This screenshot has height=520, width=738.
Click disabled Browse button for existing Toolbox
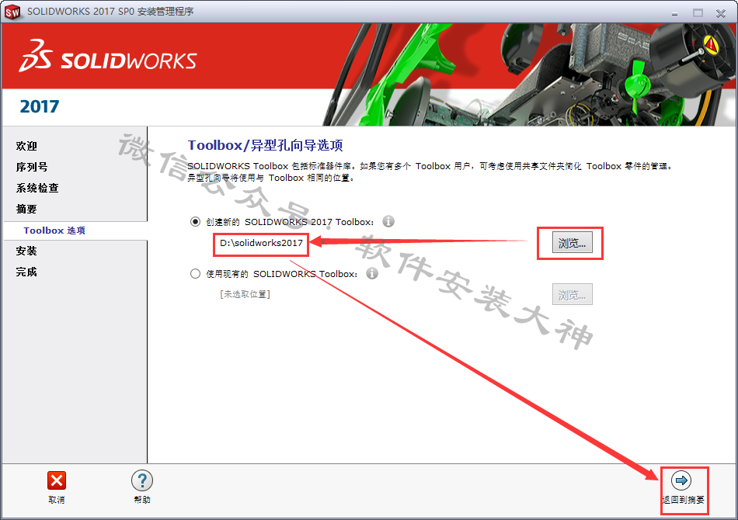(572, 295)
